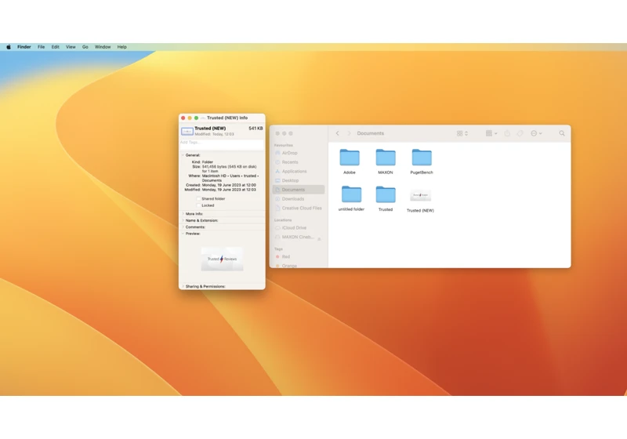Click the Edit Tags icon in Finder toolbar
Image resolution: width=627 pixels, height=439 pixels.
(x=520, y=133)
